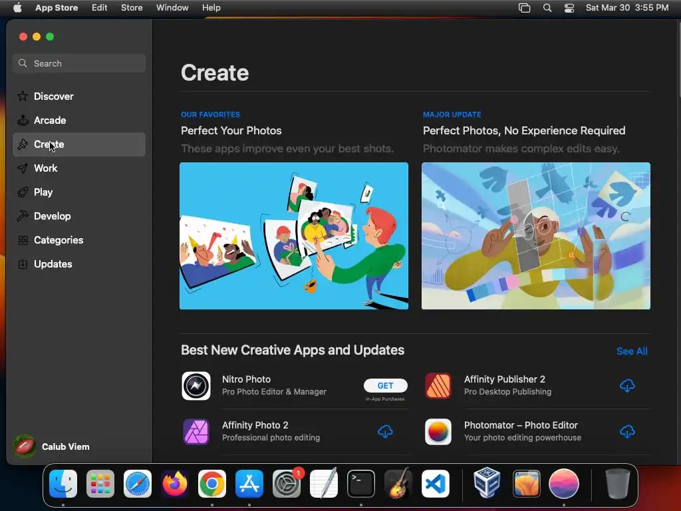681x511 pixels.
Task: Launch GarageBand from the Dock
Action: pos(398,484)
